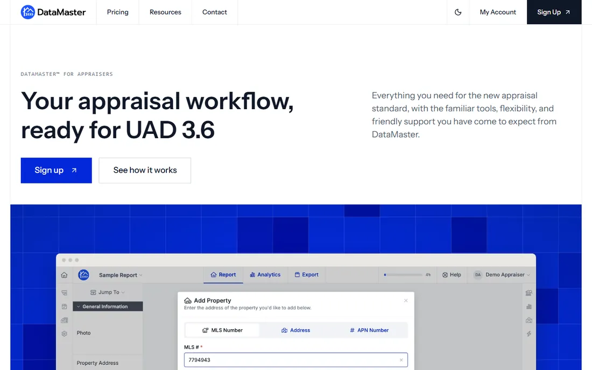Click the DATAMASTER FOR APPRAISERS label

[67, 74]
